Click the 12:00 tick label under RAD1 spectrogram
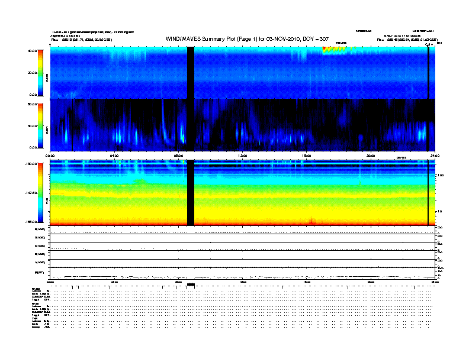 point(243,156)
